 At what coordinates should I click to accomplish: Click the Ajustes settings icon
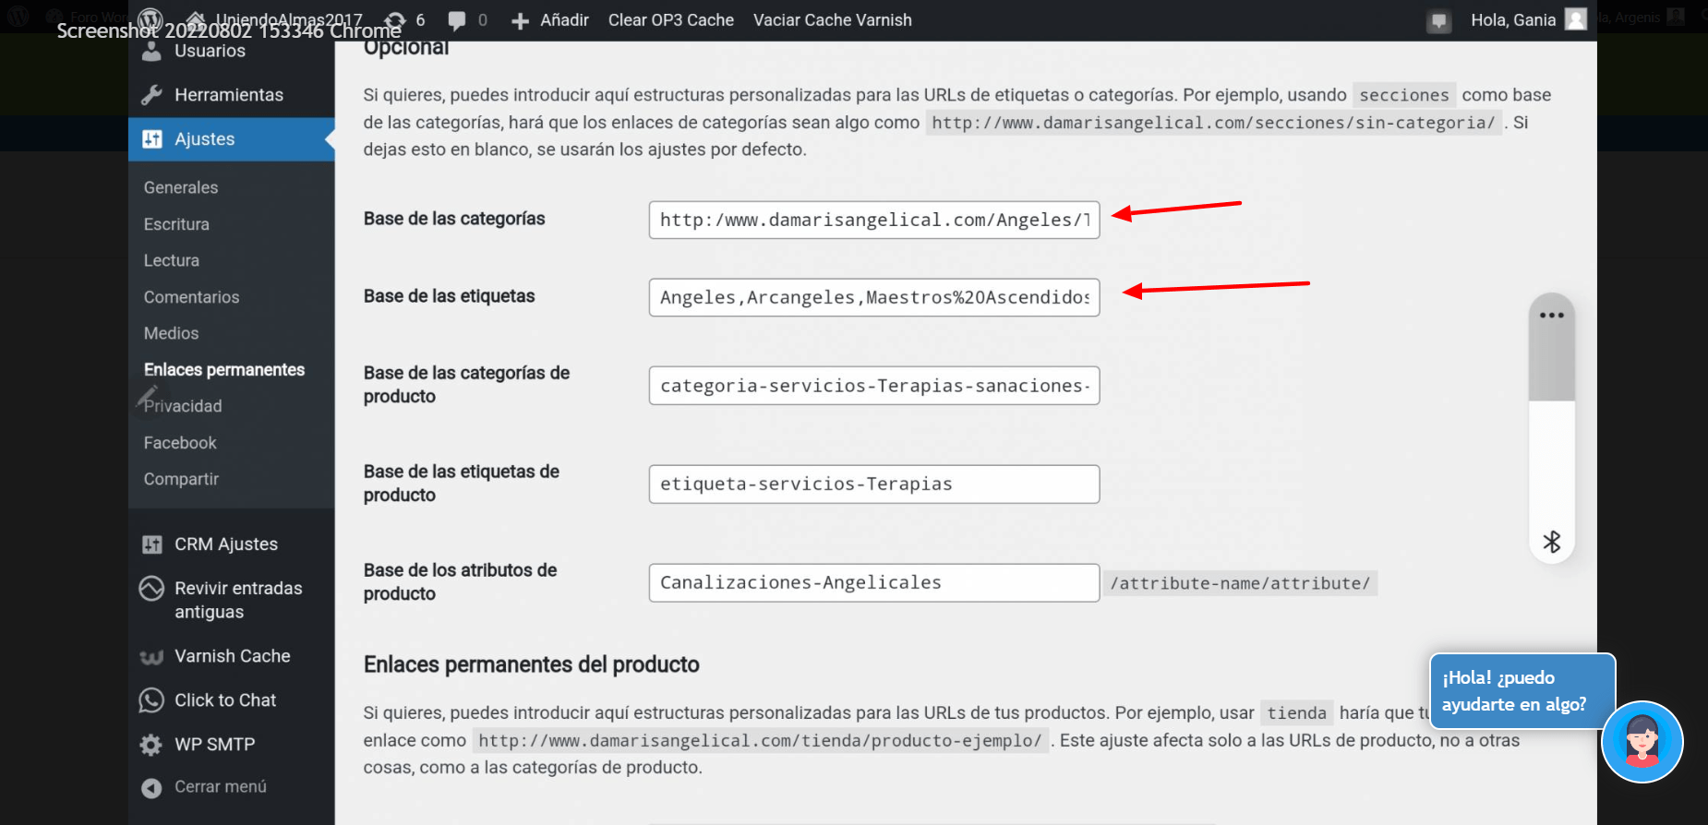[152, 139]
